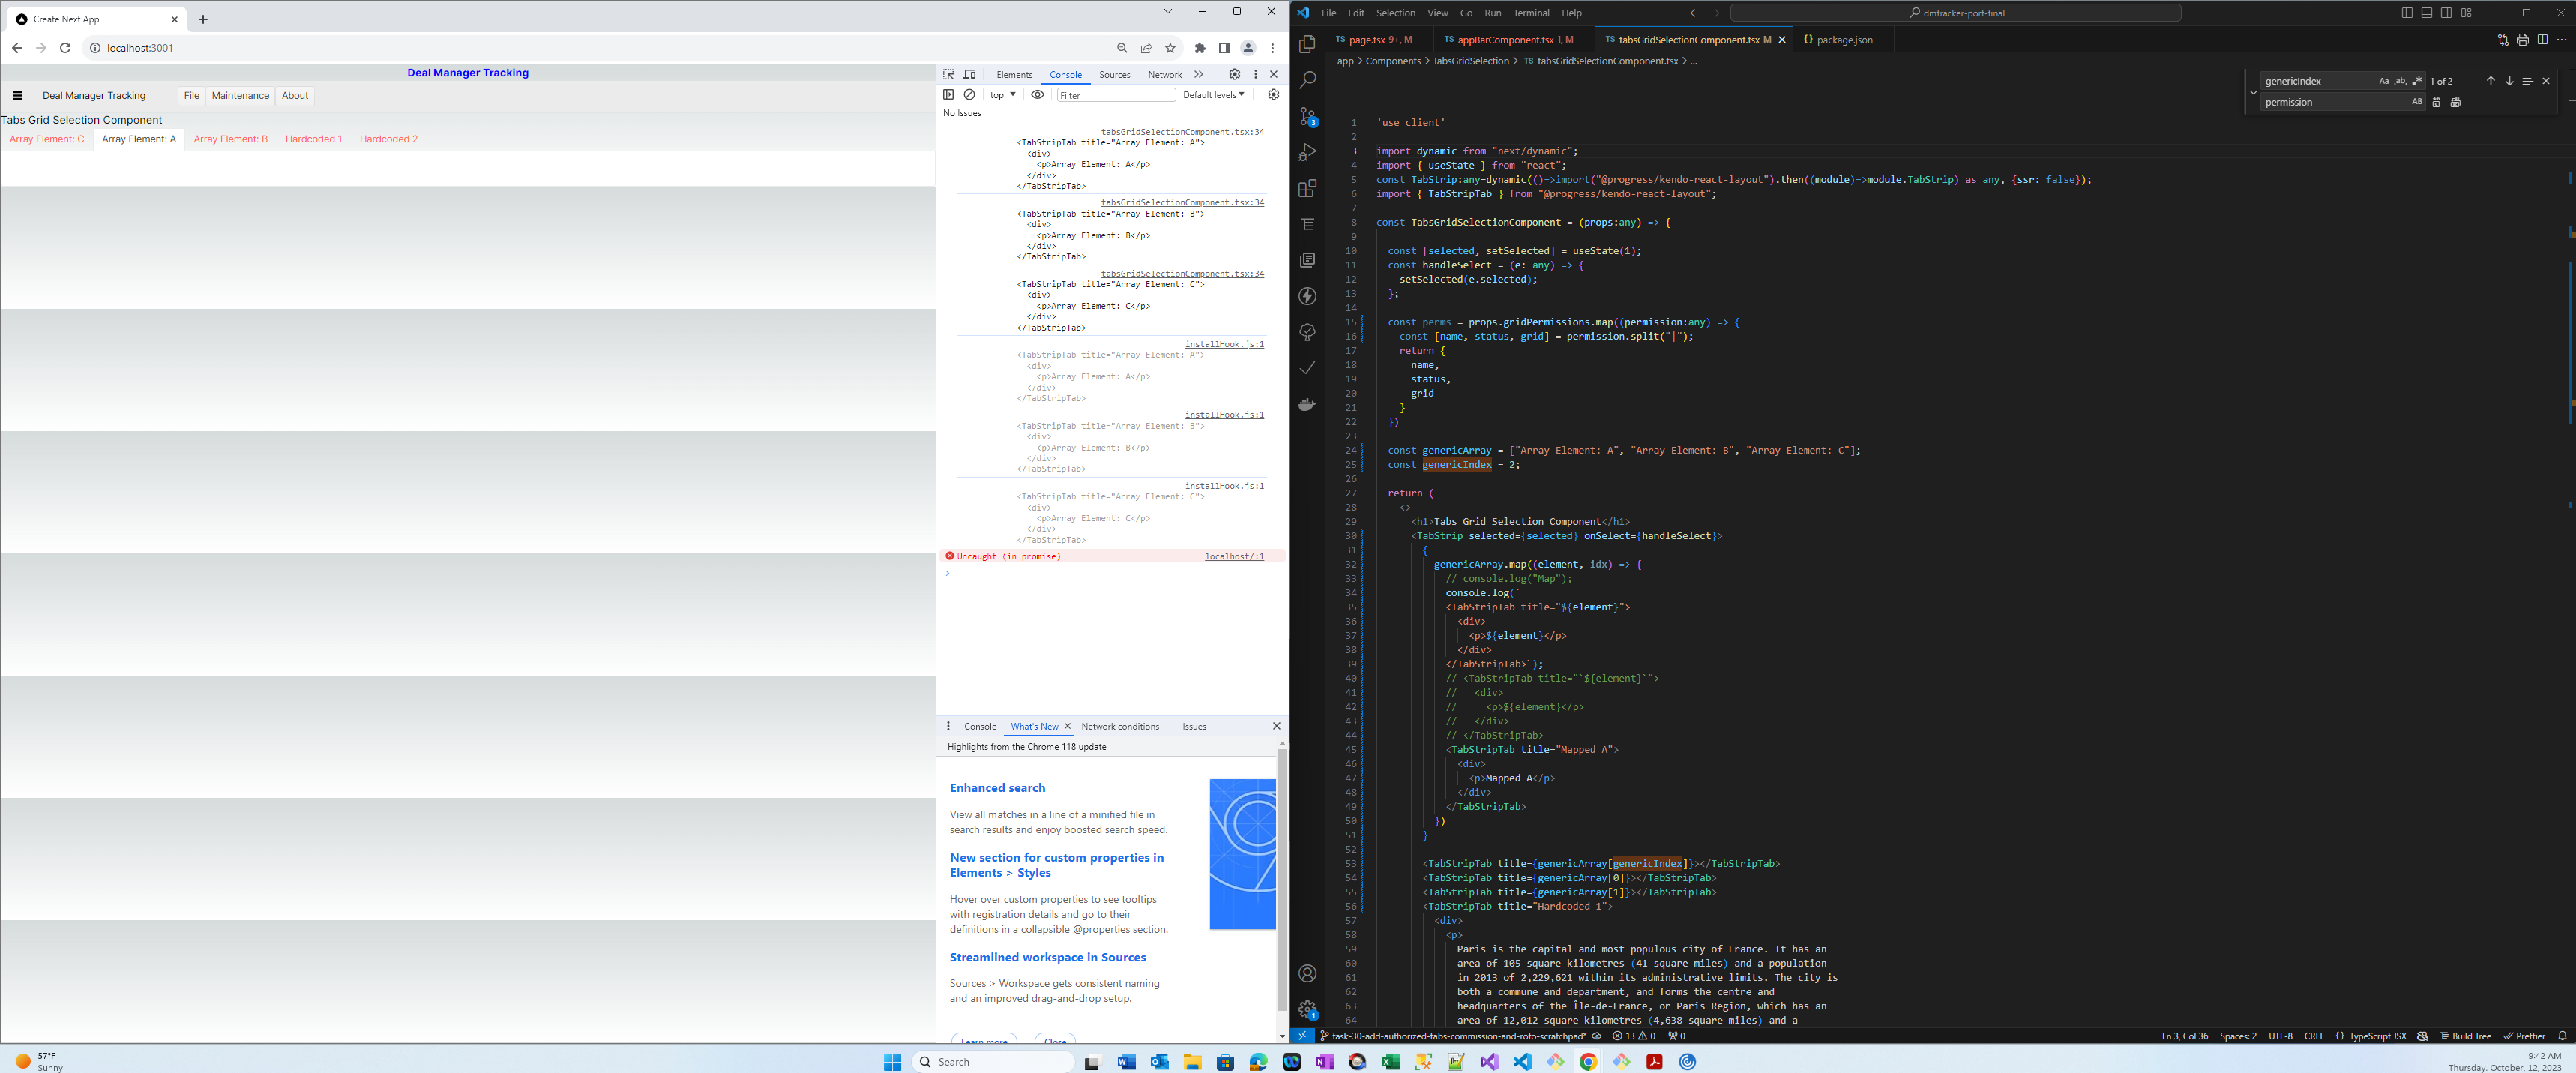Toggle Use Regular Expression in find

[2417, 81]
